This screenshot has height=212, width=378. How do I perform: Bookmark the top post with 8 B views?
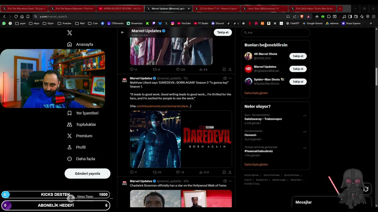click(x=224, y=69)
